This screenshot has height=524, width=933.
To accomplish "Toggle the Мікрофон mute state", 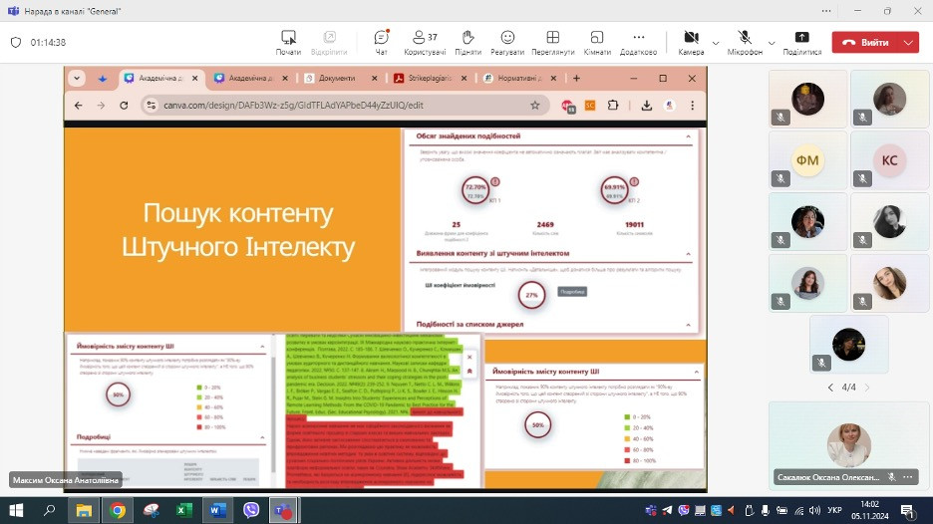I will pyautogui.click(x=745, y=43).
